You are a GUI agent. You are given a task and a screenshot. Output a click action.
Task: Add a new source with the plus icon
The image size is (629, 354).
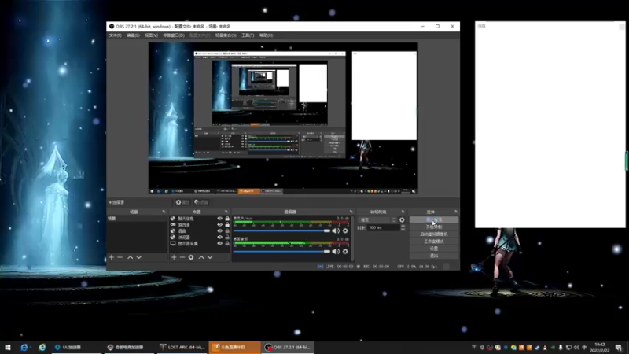point(174,257)
